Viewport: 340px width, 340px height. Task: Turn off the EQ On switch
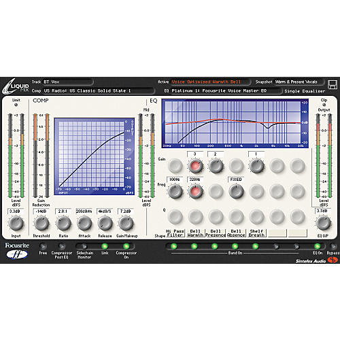coord(318,246)
